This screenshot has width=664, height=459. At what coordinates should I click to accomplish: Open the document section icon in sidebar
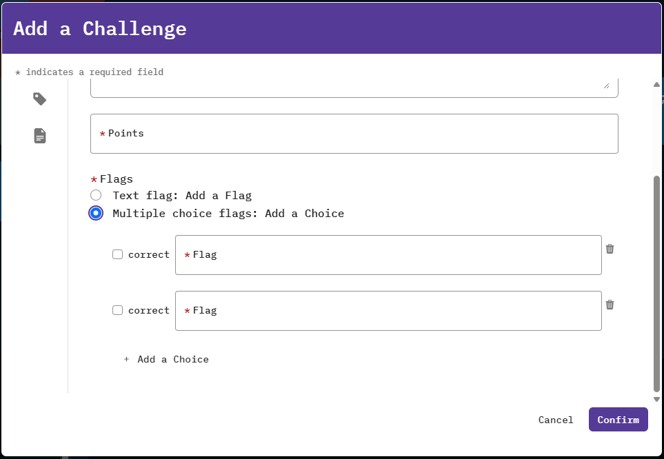[x=40, y=136]
